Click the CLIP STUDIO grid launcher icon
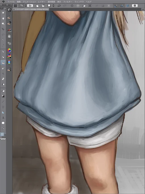Viewport: 145px width, 194px height. (x=15, y=6)
